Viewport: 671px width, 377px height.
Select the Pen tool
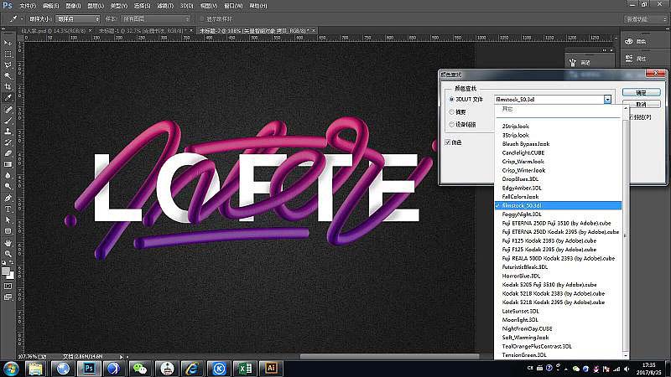pyautogui.click(x=8, y=198)
